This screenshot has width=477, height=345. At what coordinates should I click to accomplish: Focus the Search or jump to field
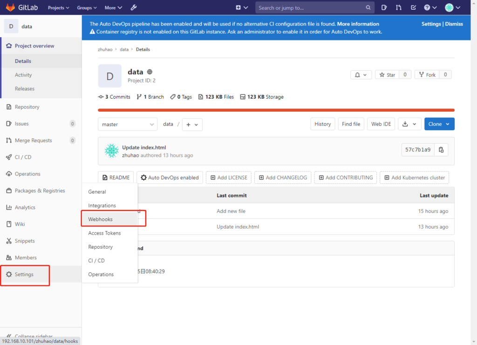[315, 7]
